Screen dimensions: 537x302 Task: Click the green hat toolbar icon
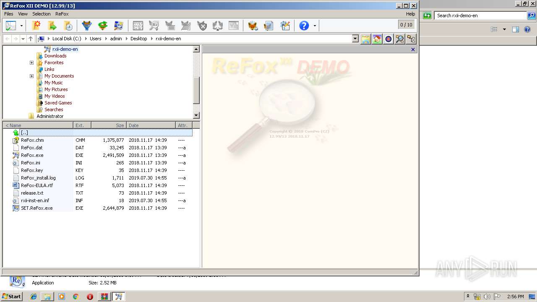point(103,26)
